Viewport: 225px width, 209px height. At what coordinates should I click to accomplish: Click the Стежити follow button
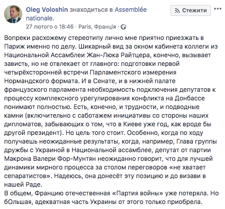point(191,10)
